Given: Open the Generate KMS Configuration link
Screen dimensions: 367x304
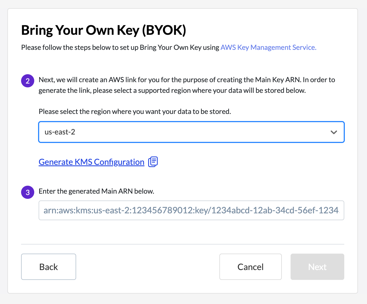Looking at the screenshot, I should point(91,162).
